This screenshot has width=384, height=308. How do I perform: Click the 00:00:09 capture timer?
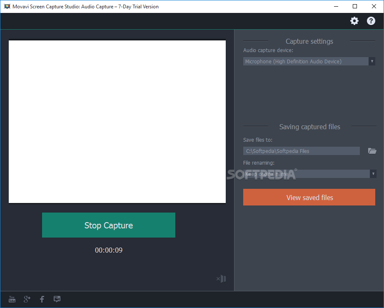click(x=108, y=250)
